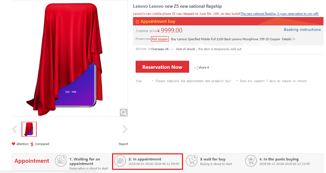This screenshot has width=326, height=173.
Task: Open the Booking instructions link
Action: click(x=302, y=30)
